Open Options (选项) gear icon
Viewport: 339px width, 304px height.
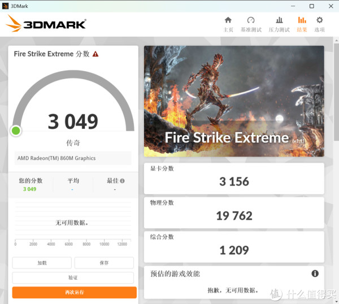click(x=319, y=20)
